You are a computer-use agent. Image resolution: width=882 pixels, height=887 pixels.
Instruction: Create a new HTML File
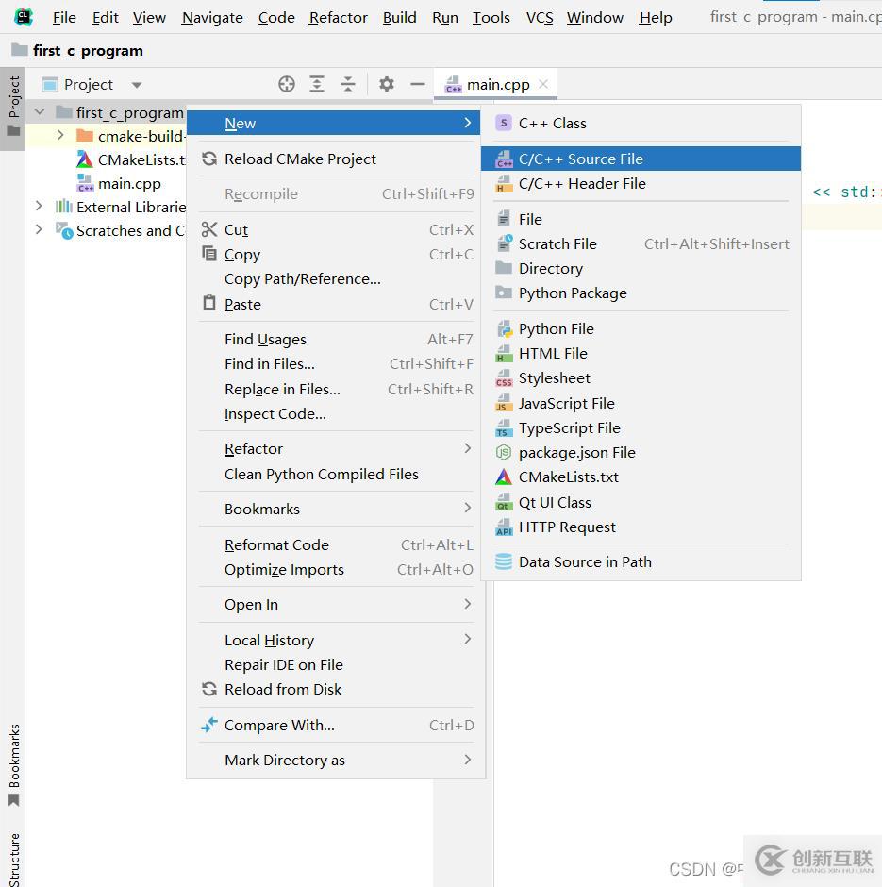[641, 354]
